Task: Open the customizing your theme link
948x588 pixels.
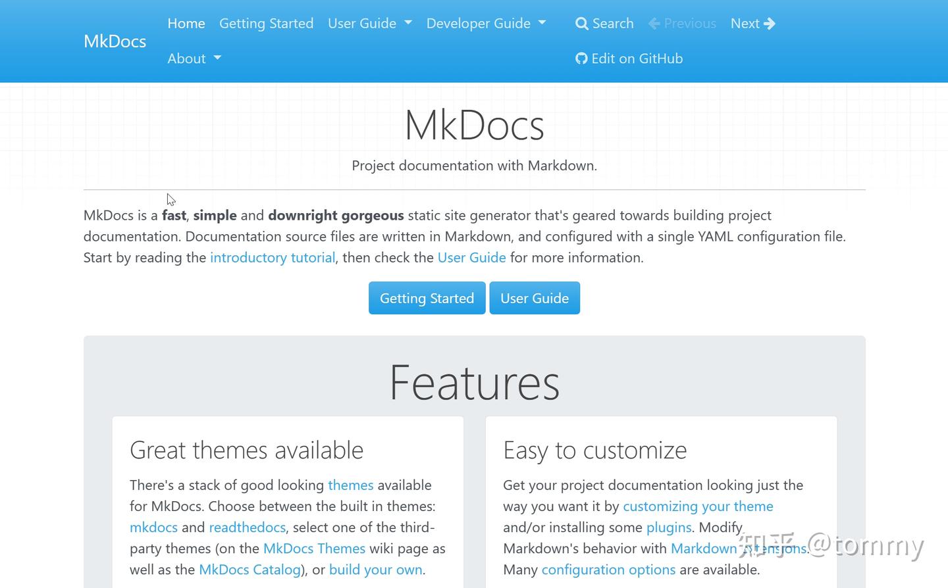Action: pyautogui.click(x=698, y=506)
